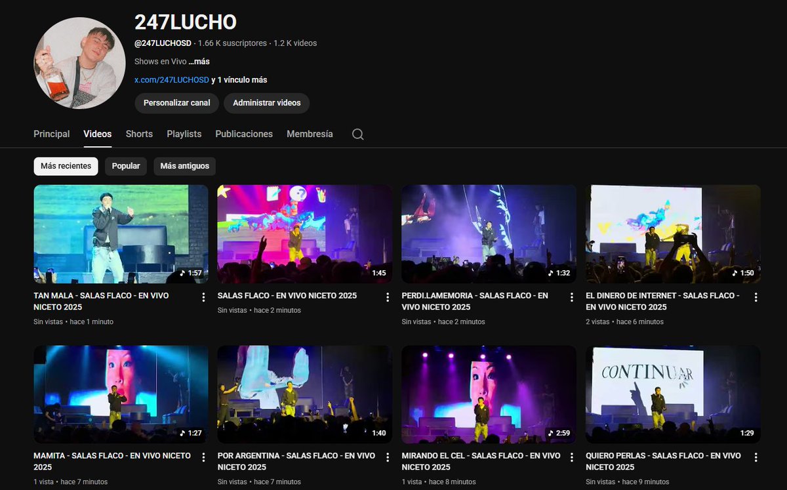787x490 pixels.
Task: Sort videos by Más antiguos chip
Action: coord(184,166)
